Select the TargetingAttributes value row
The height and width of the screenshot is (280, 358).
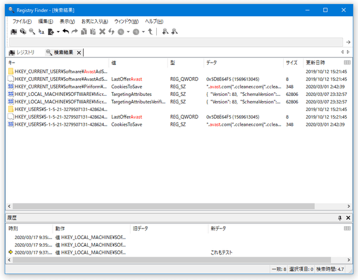click(178, 94)
